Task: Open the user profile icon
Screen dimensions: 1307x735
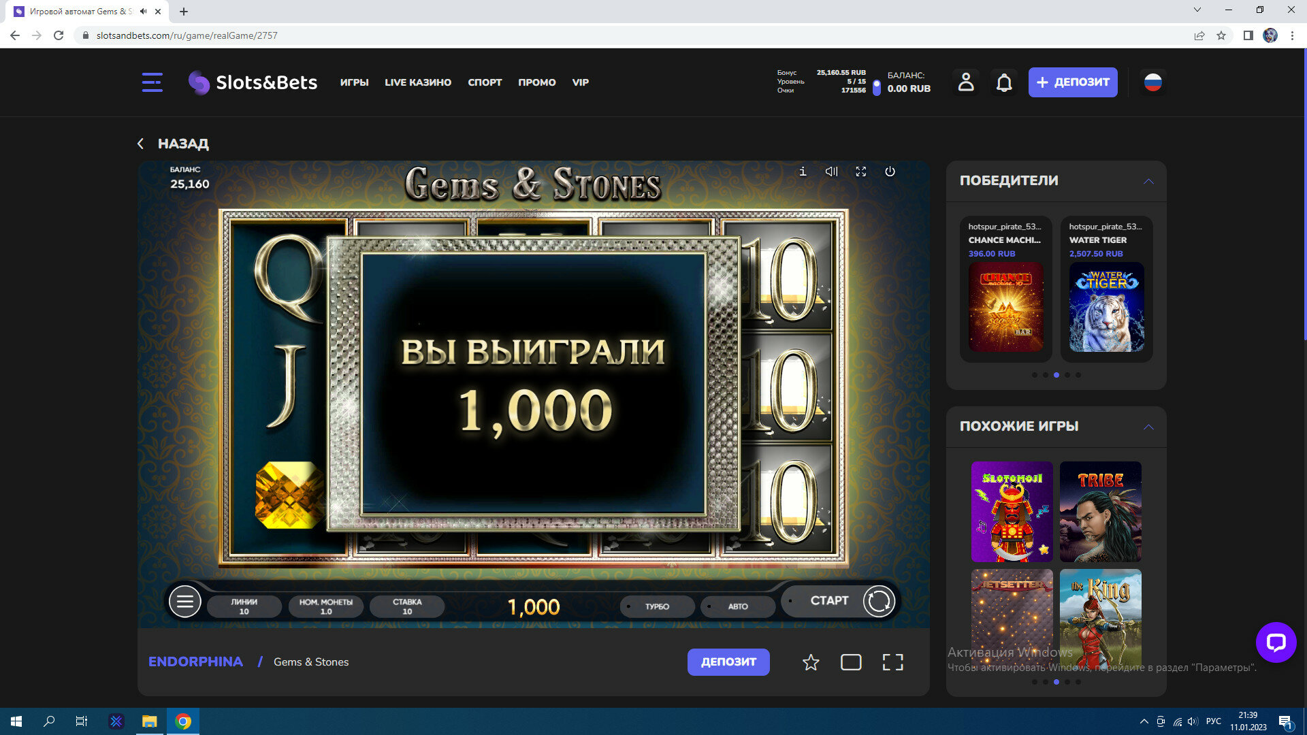Action: [965, 82]
